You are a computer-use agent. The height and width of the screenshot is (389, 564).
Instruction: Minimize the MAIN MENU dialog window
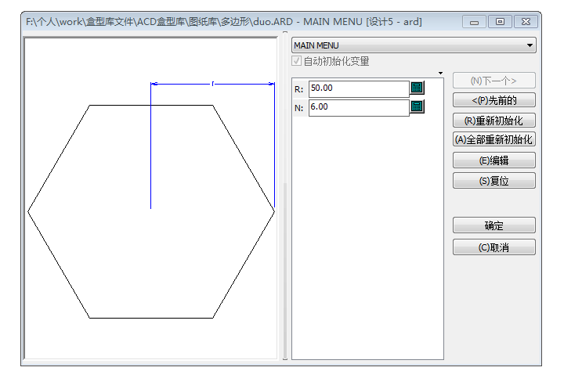coord(475,21)
